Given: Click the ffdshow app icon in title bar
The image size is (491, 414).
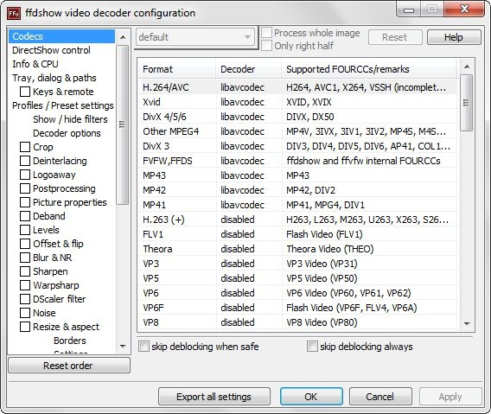Looking at the screenshot, I should point(14,13).
